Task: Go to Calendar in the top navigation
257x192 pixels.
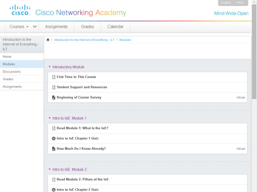Action: coord(115,26)
